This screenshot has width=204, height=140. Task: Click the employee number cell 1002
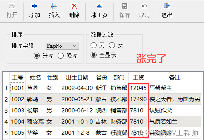pyautogui.click(x=18, y=99)
